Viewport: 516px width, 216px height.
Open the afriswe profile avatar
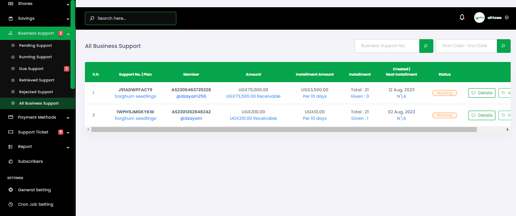pyautogui.click(x=479, y=17)
